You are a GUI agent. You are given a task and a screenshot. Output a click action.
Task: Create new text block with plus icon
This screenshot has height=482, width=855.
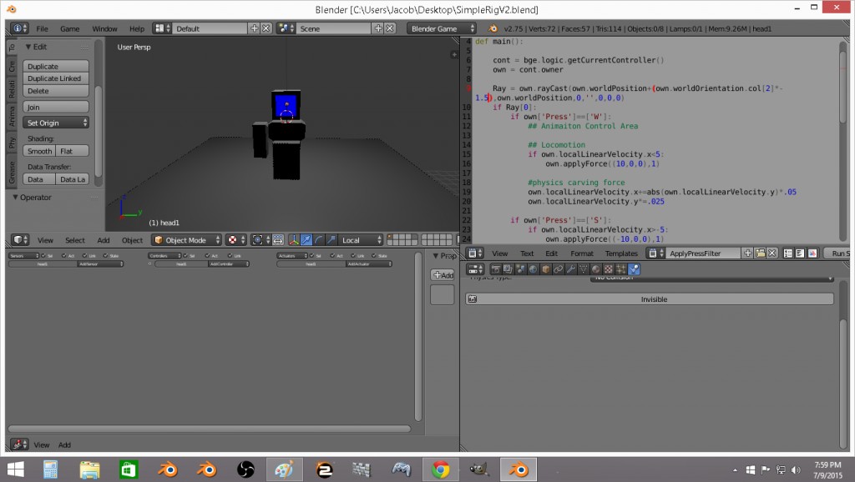pos(746,253)
